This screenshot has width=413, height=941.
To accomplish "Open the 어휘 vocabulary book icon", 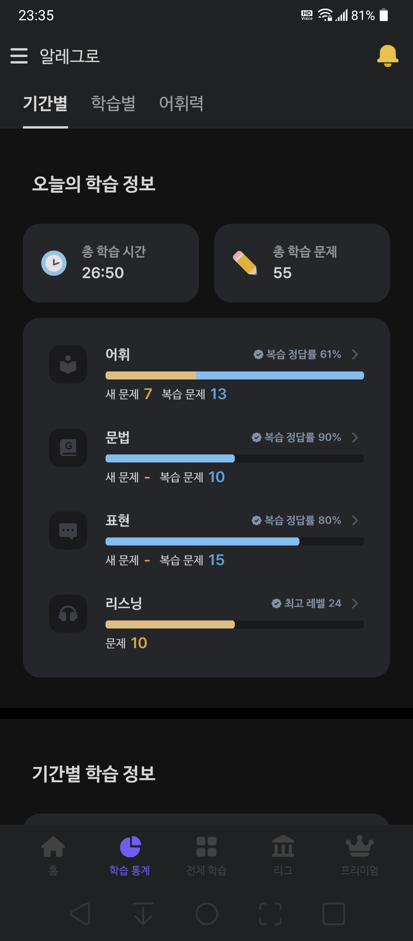I will coord(68,365).
